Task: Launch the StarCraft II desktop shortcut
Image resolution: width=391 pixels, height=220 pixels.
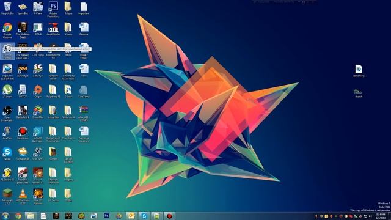Action: coord(38,153)
